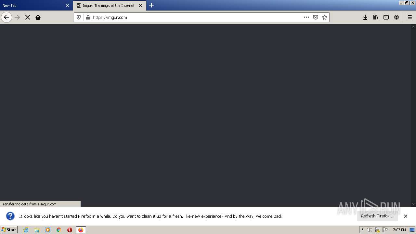Close the New Tab tab
This screenshot has height=234, width=416.
click(67, 6)
